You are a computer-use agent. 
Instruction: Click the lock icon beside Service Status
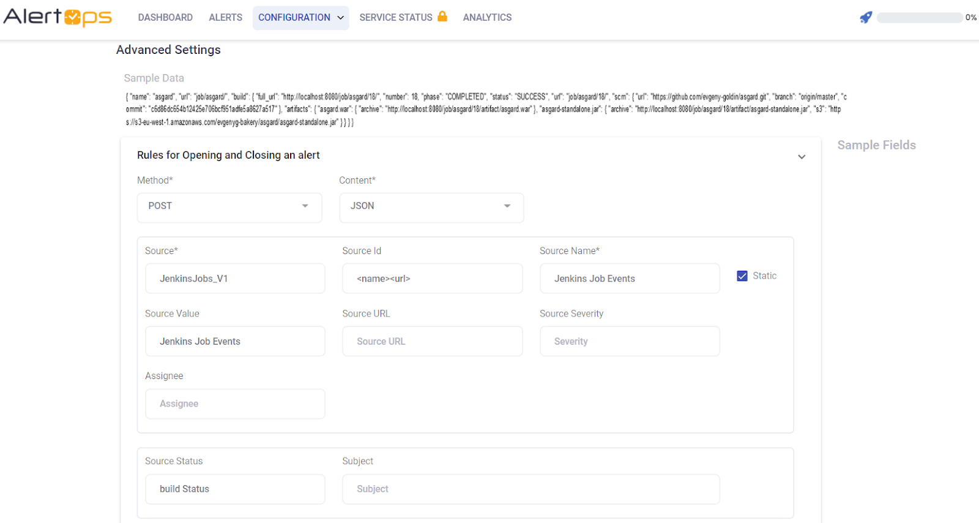click(x=442, y=17)
